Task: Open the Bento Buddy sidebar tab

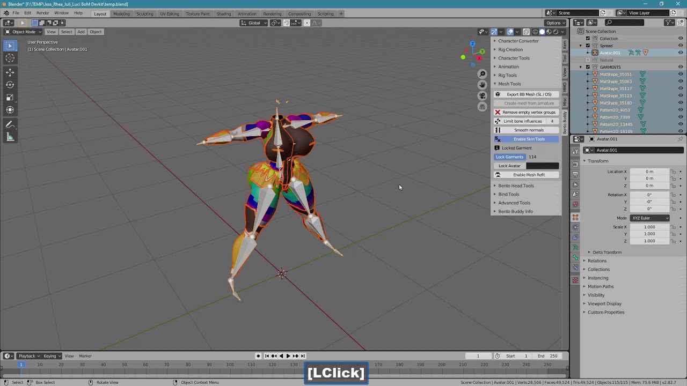Action: click(x=565, y=123)
